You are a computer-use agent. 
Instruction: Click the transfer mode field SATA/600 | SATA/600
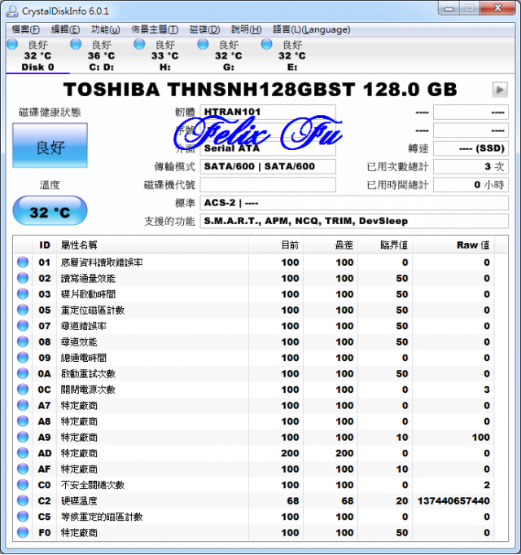click(x=268, y=166)
